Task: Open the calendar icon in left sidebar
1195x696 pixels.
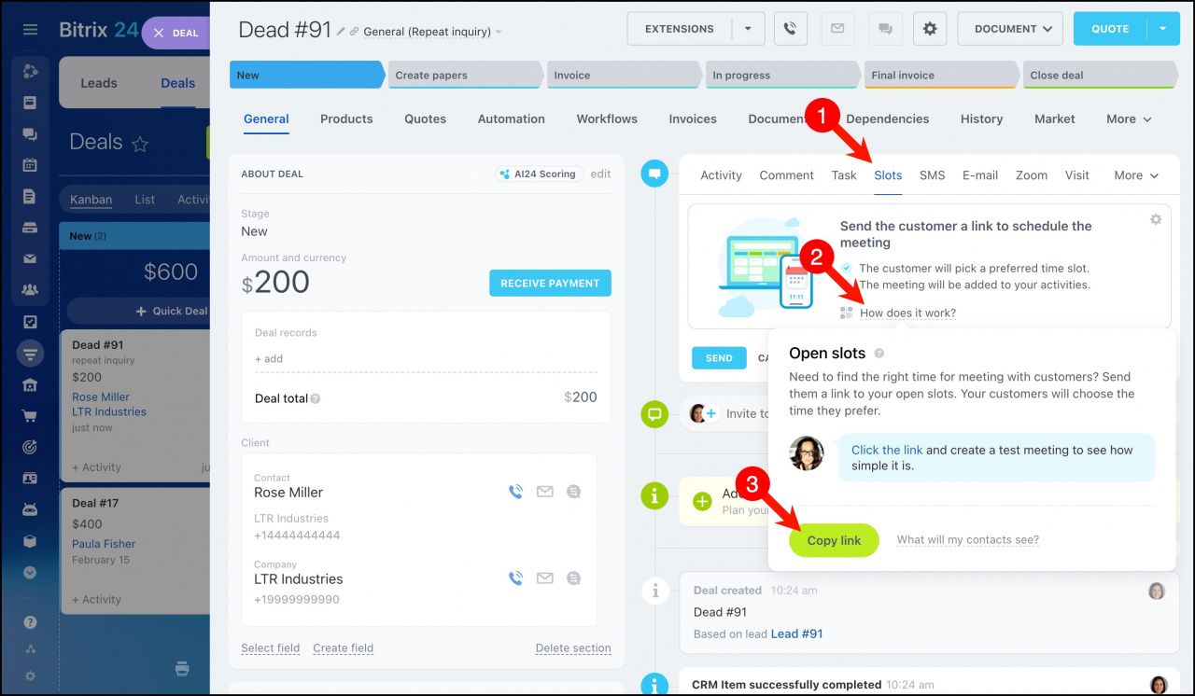Action: (x=30, y=165)
